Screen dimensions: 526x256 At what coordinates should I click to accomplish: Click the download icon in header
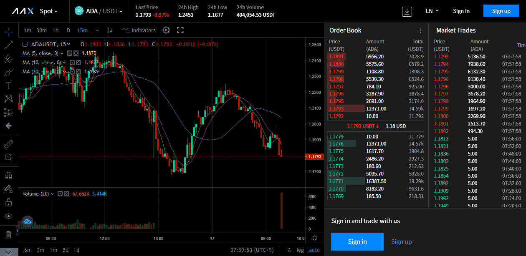[x=407, y=11]
